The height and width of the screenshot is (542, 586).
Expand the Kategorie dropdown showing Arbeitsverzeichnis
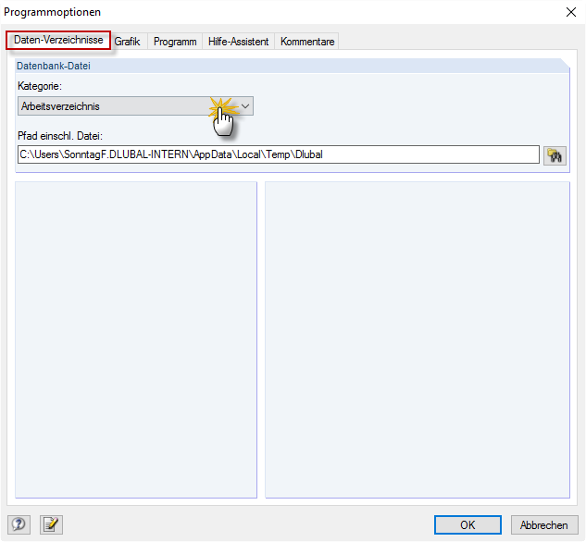click(x=135, y=106)
